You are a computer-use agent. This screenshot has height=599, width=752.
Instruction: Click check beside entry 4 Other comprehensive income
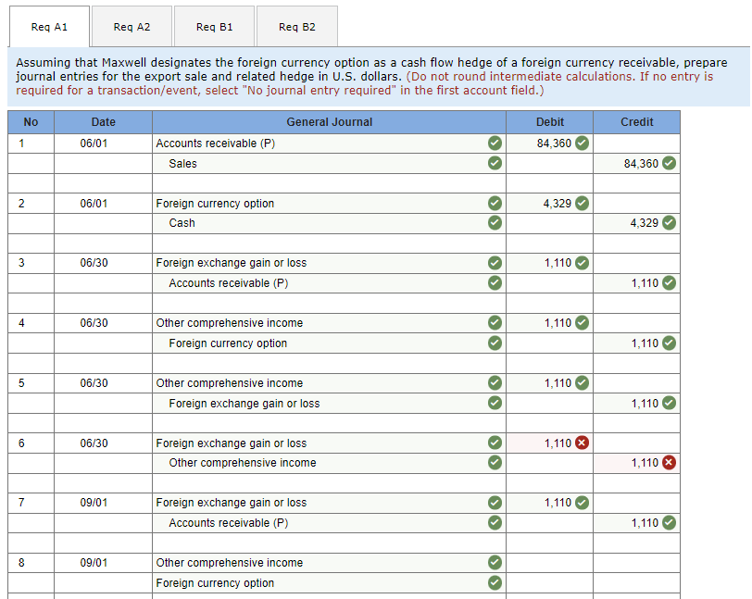[495, 323]
